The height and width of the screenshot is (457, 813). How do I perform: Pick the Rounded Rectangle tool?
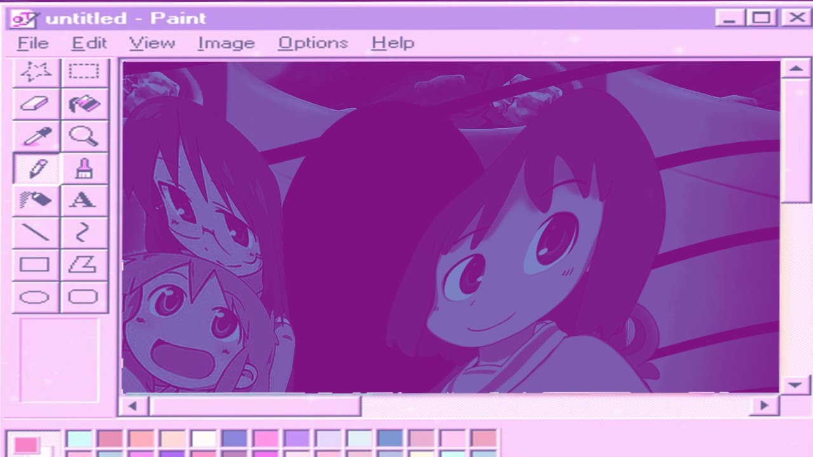(x=84, y=297)
